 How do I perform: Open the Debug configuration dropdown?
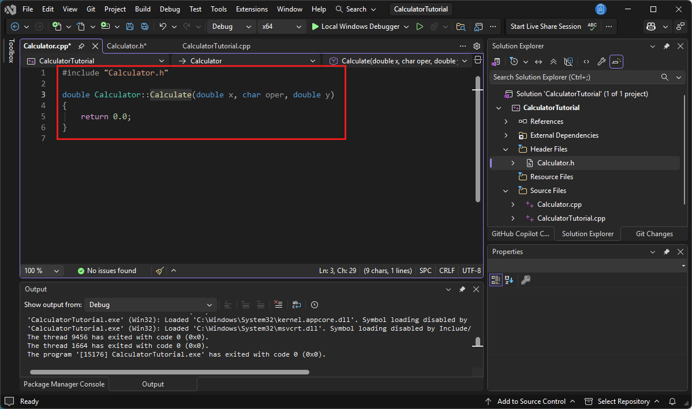pos(230,26)
